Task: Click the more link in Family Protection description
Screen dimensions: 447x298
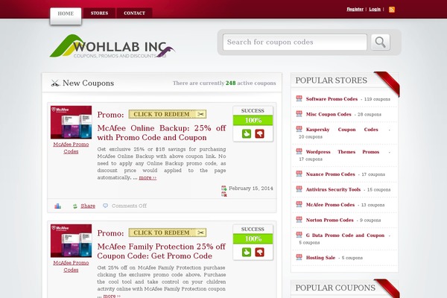Action: pos(112,296)
